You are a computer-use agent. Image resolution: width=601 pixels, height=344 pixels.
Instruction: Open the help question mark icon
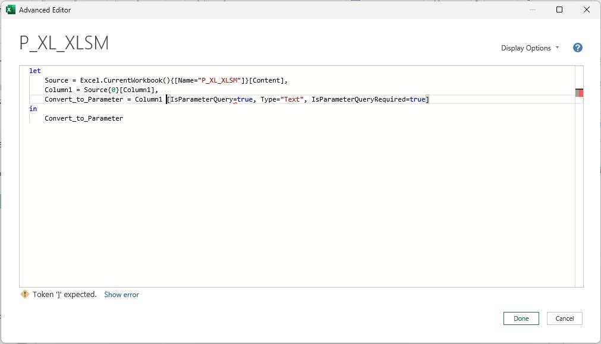pos(578,48)
